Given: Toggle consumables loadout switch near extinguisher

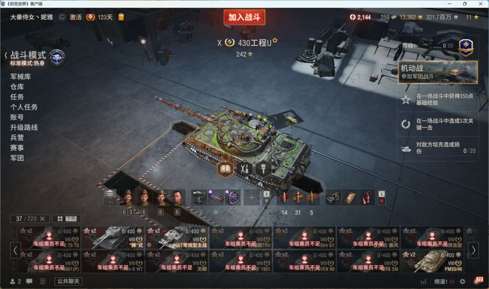Looking at the screenshot, I should (x=382, y=198).
